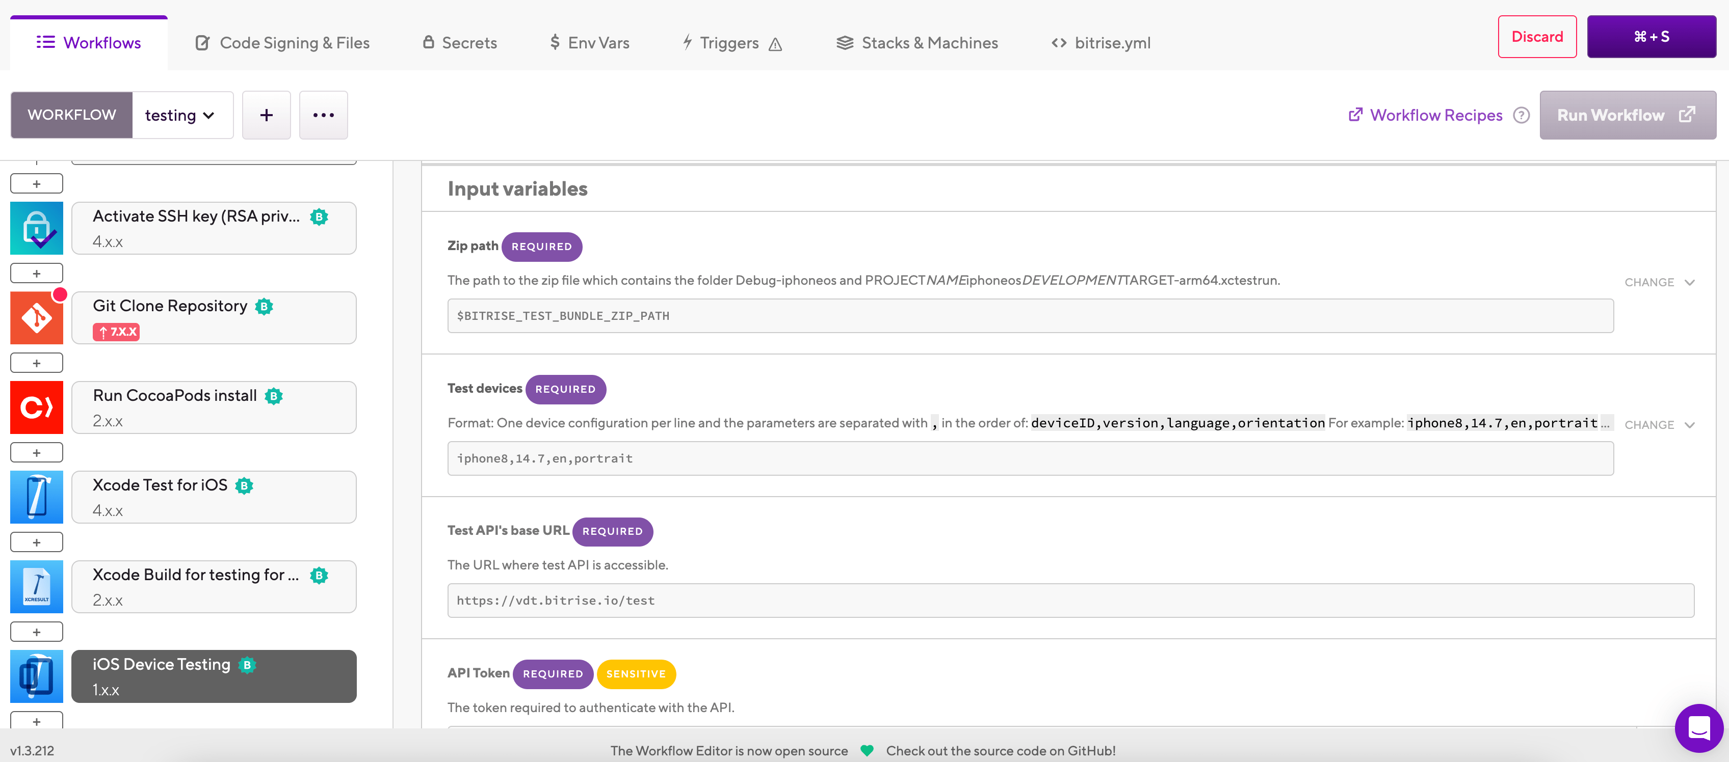Insert a step above Activate SSH key
The image size is (1729, 762).
click(37, 184)
